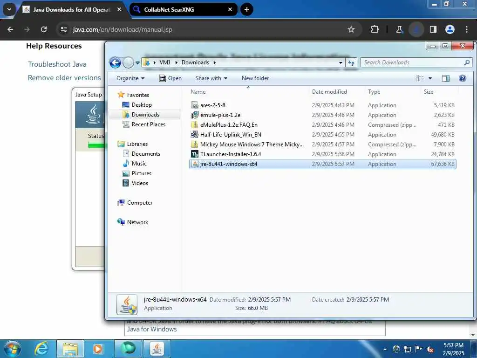Click the Explorer refresh address button
Image resolution: width=477 pixels, height=358 pixels.
351,63
